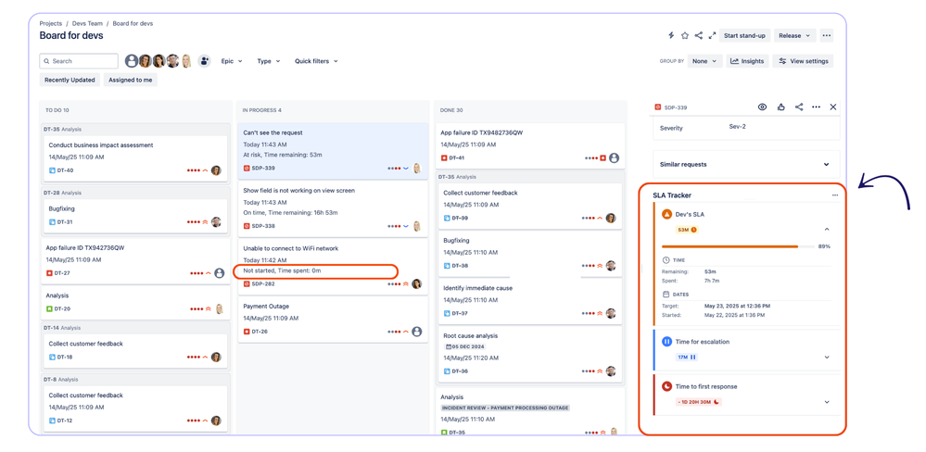
Task: Click the share icon in board header
Action: (699, 35)
